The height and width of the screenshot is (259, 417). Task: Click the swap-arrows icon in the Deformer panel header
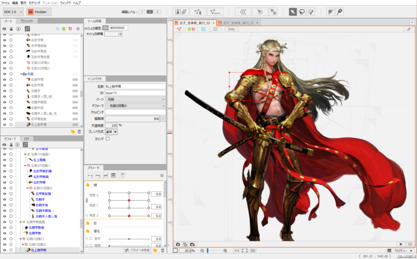(25, 145)
